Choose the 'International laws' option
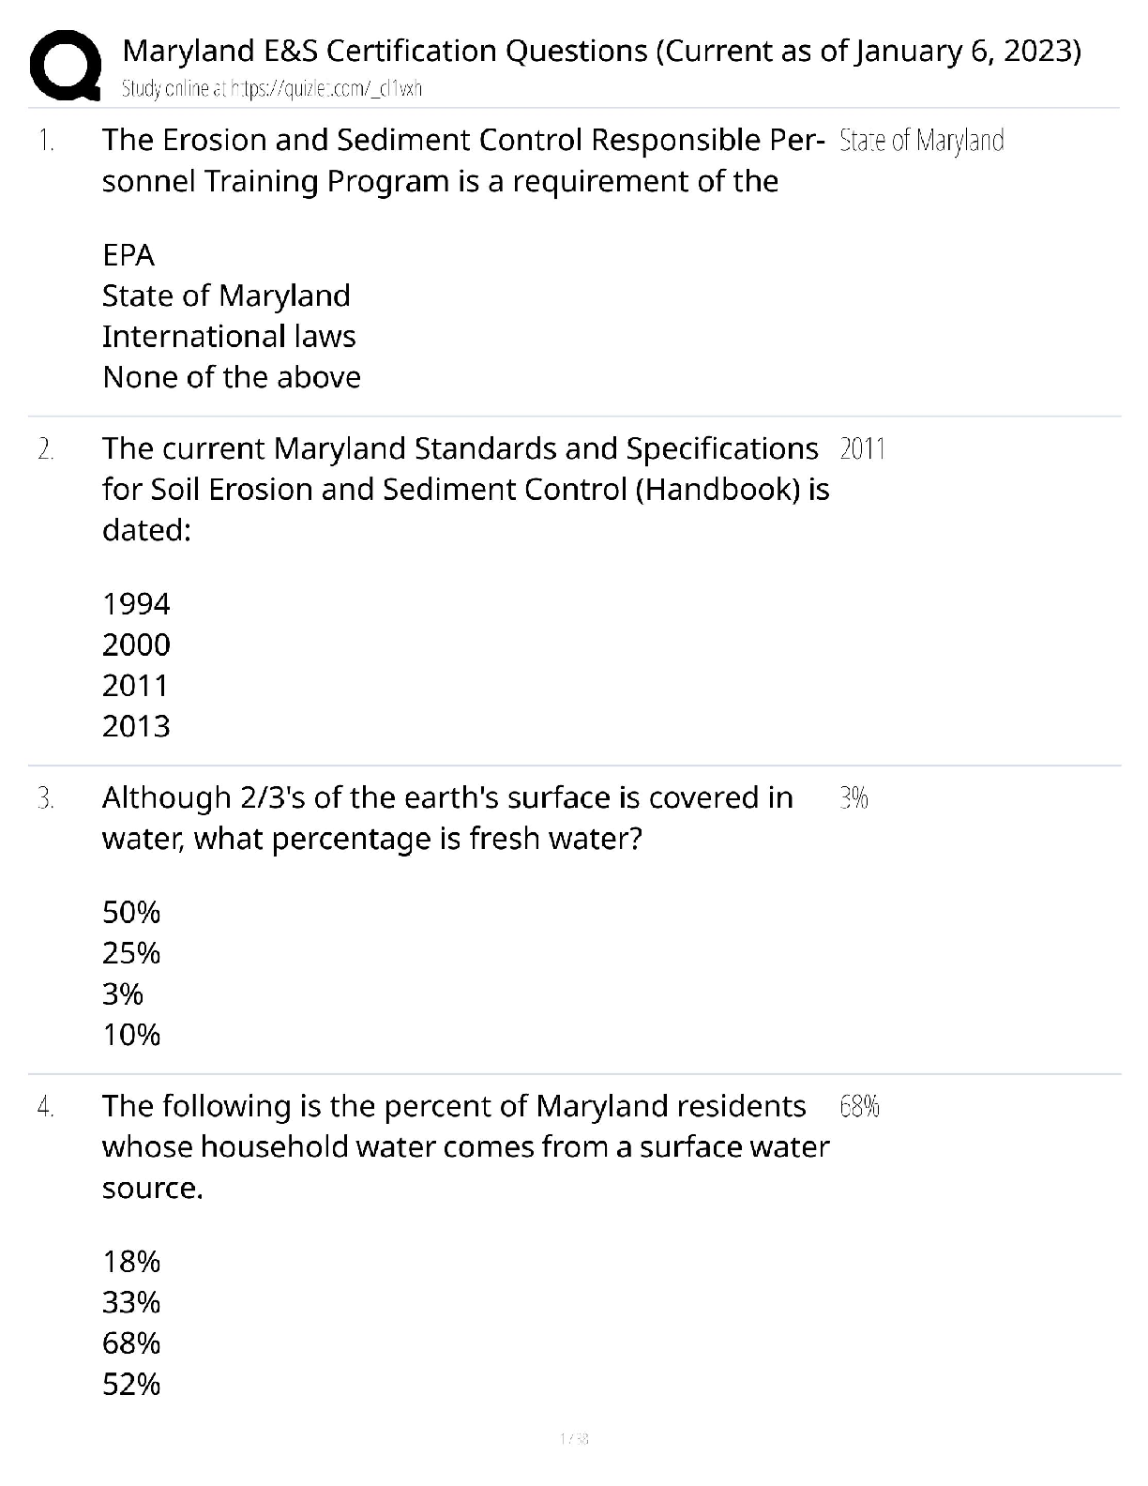Image resolution: width=1148 pixels, height=1486 pixels. (229, 336)
